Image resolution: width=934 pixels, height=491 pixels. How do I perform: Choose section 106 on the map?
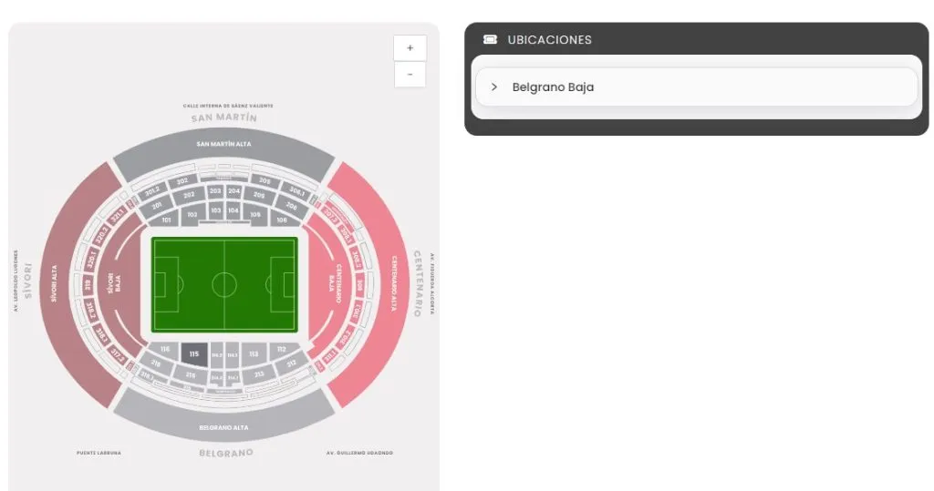(281, 220)
